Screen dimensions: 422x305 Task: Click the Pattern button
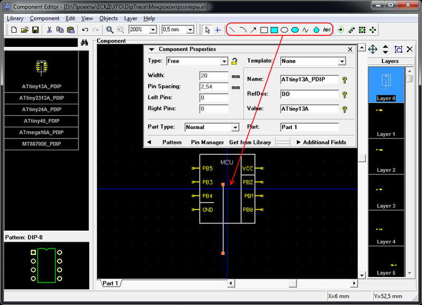[172, 142]
